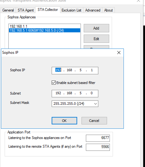Click first octet of the Subnet field

(x=58, y=93)
